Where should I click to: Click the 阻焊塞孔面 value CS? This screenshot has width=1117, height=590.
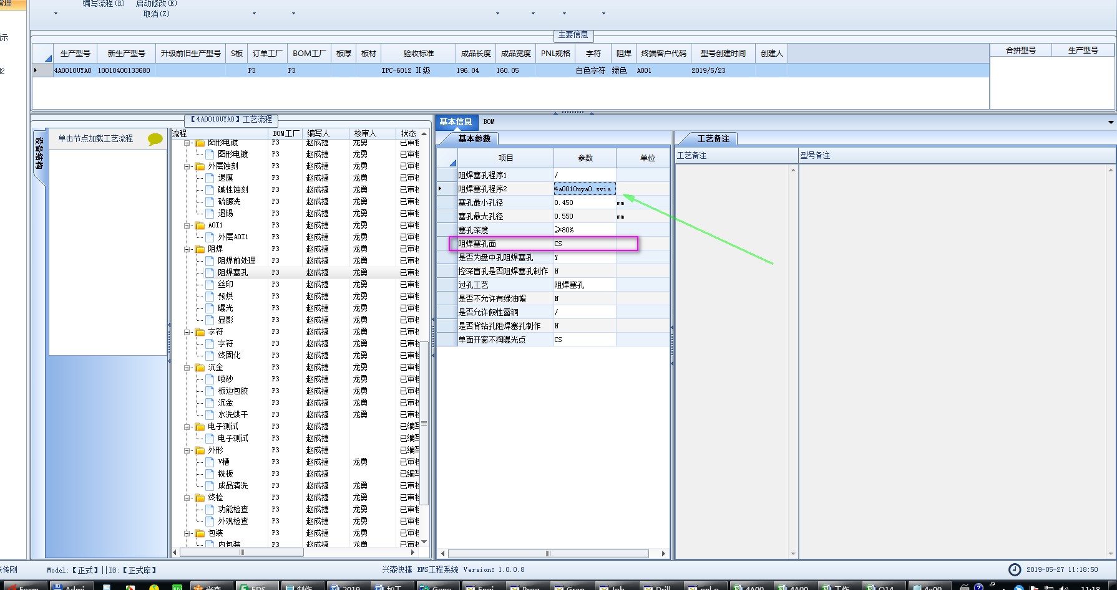(585, 244)
